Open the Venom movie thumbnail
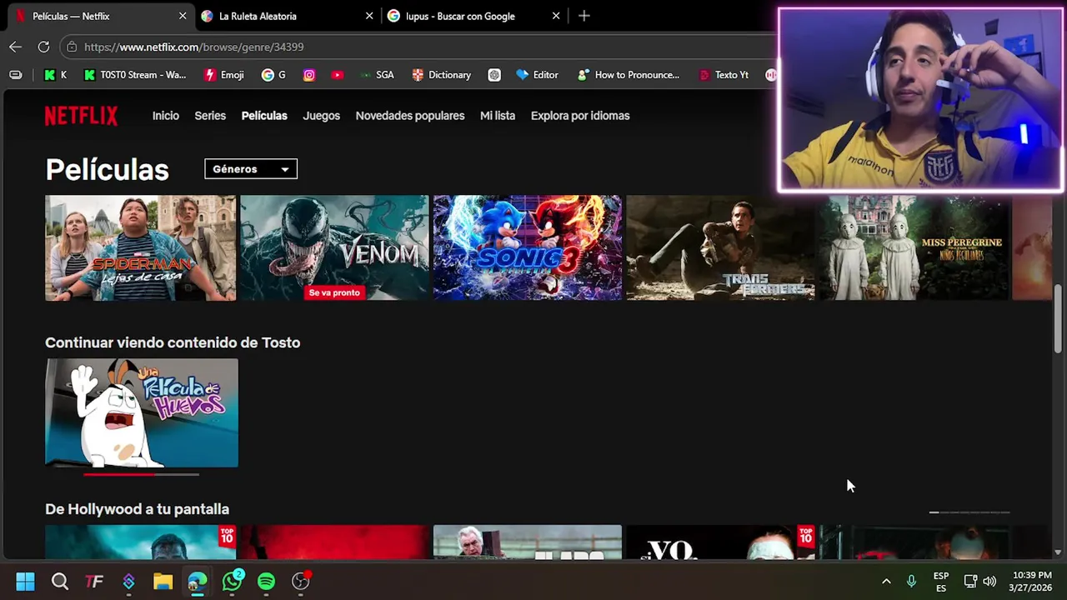The width and height of the screenshot is (1067, 600). coord(334,247)
